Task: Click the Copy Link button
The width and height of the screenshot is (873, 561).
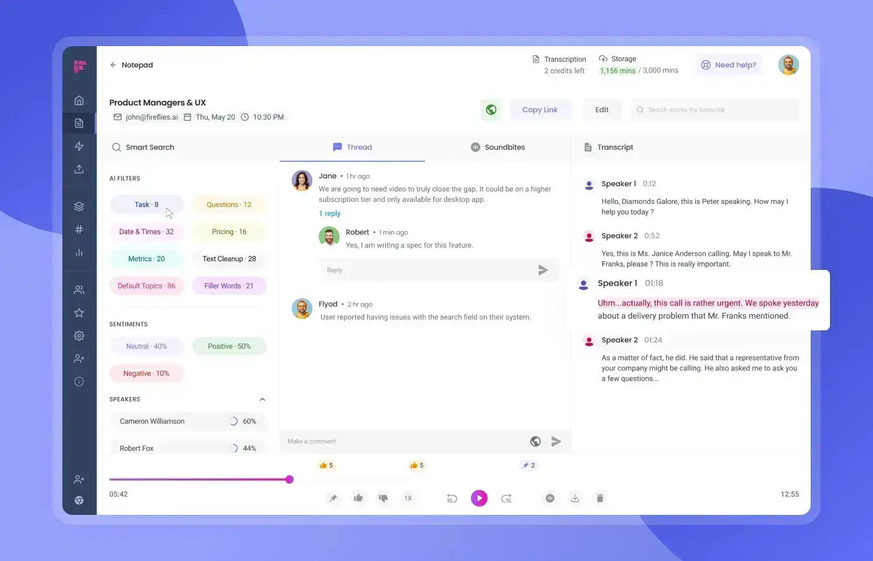Action: tap(540, 110)
